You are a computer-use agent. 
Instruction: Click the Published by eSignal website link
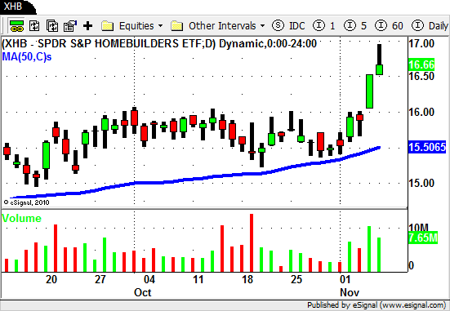(376, 305)
